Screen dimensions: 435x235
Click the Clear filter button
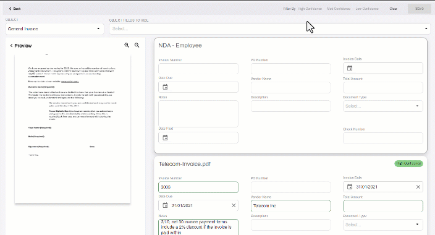click(393, 9)
